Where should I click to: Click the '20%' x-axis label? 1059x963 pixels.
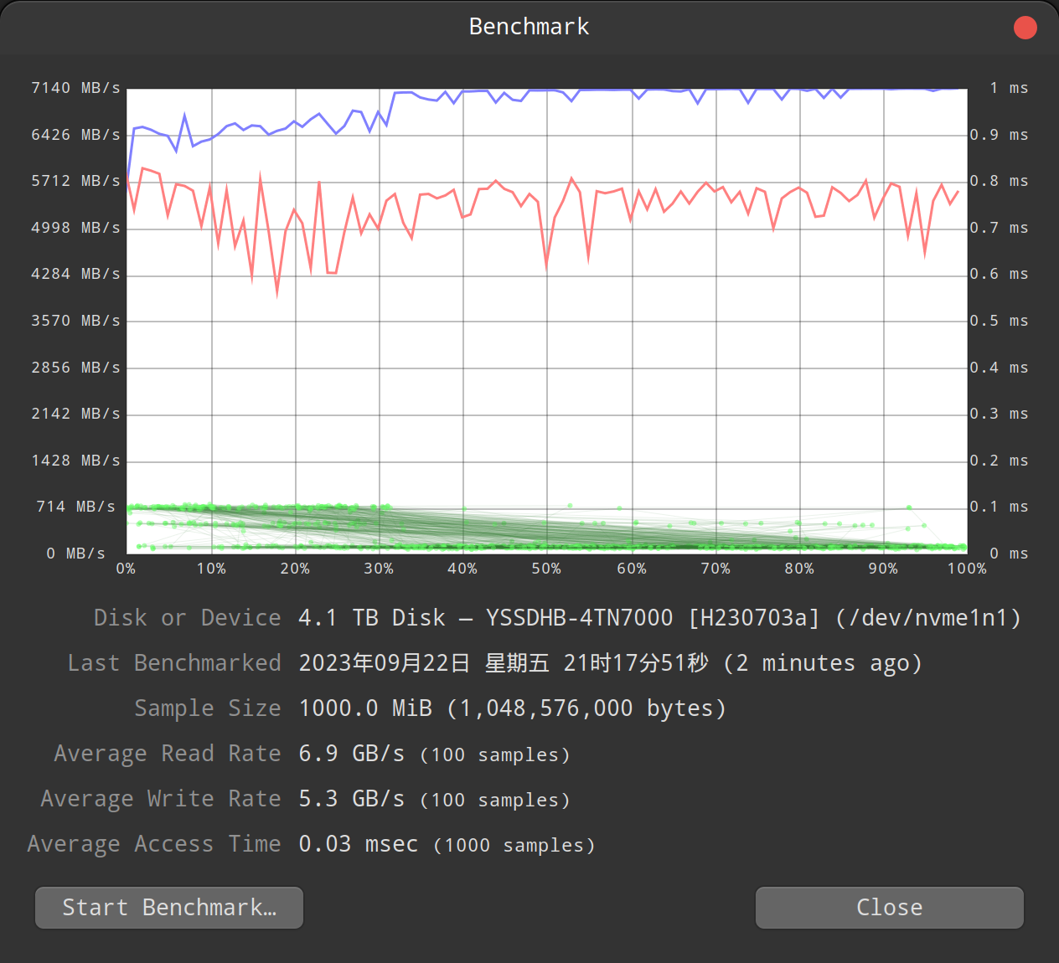tap(295, 569)
